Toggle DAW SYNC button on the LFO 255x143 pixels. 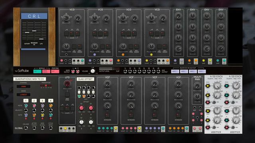point(67,95)
